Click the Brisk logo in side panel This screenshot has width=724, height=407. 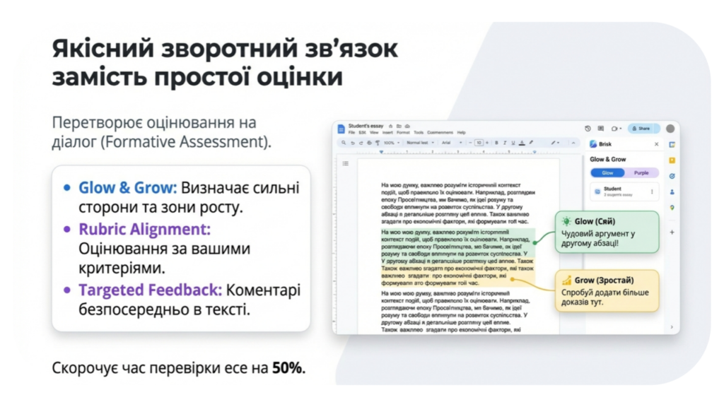pos(593,144)
